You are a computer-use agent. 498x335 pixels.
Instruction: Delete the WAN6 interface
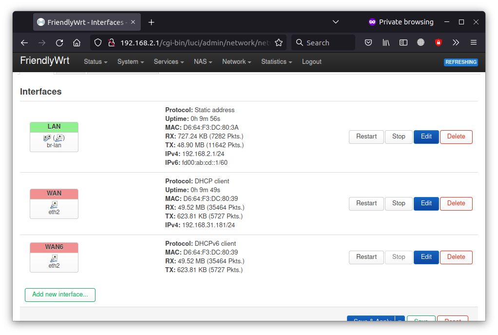pos(456,257)
